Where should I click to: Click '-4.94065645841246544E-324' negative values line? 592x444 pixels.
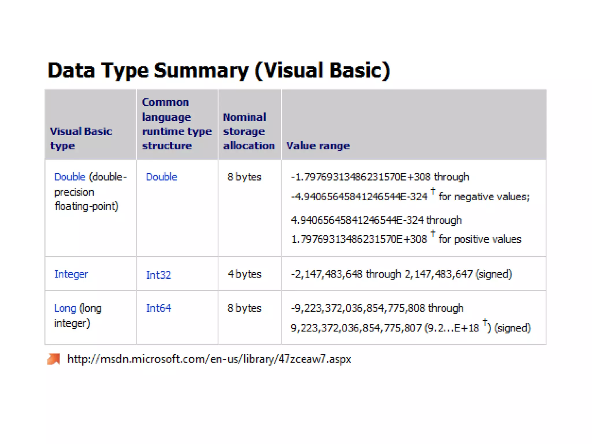pyautogui.click(x=410, y=196)
